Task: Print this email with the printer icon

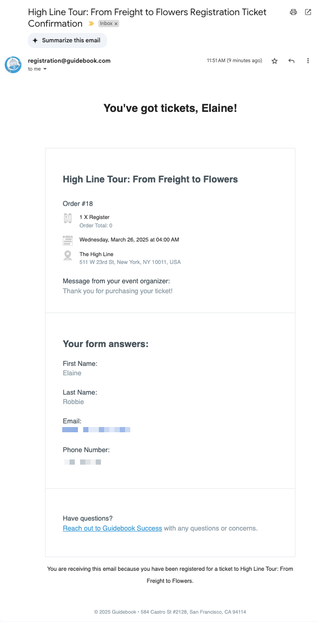Action: (293, 12)
